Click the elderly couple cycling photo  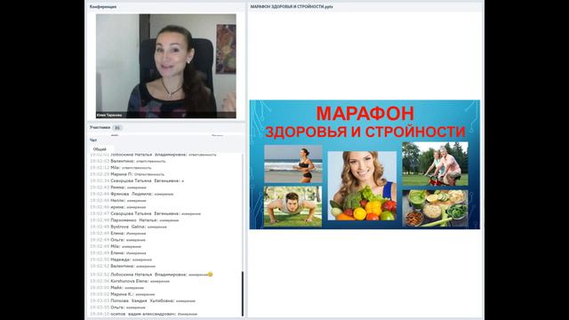[435, 164]
